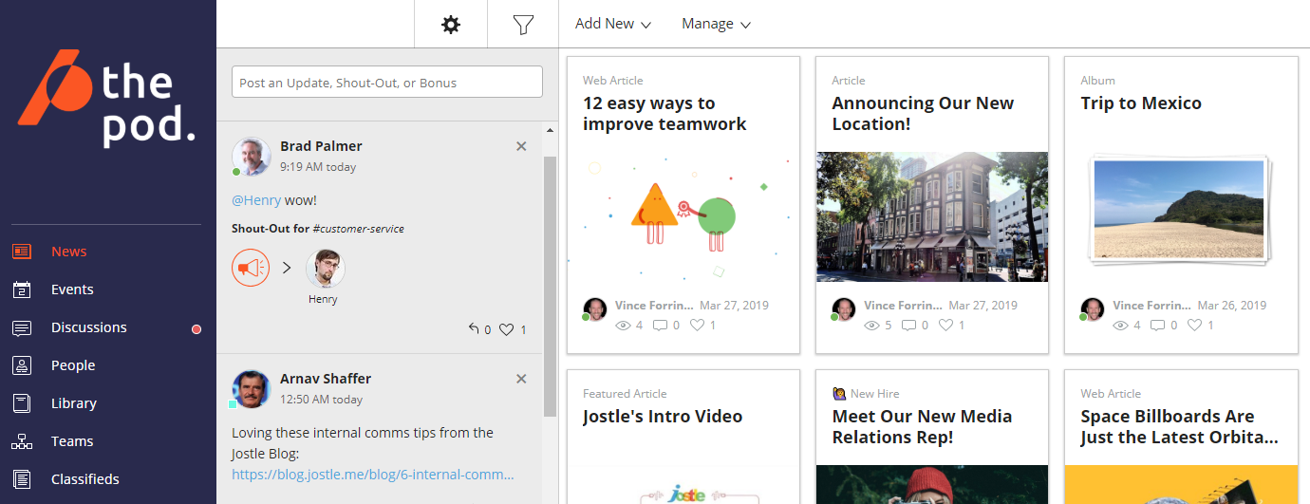
Task: Open Announcing Our New Location article title
Action: (x=923, y=114)
